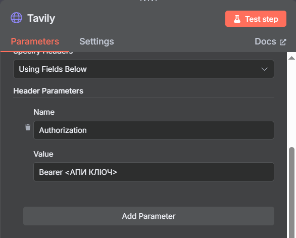Screen dimensions: 296x238
Task: Focus the Name field containing Authorization
Action: pyautogui.click(x=154, y=130)
